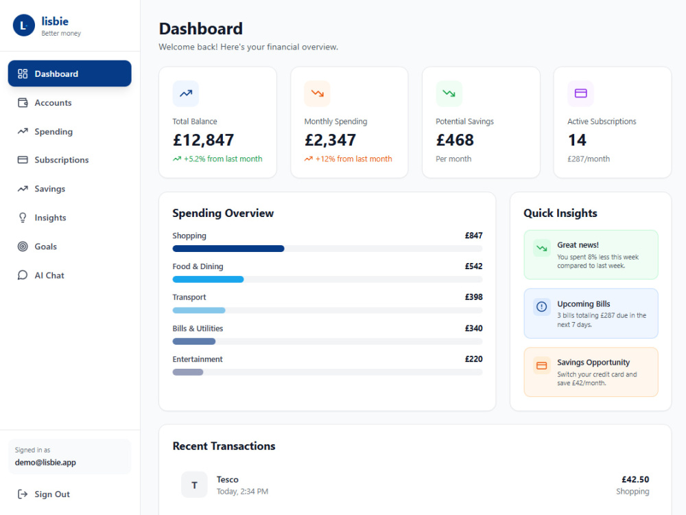Open the Subscriptions page

pyautogui.click(x=69, y=160)
